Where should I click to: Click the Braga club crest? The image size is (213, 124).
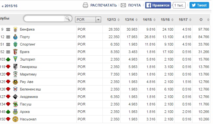click(x=15, y=52)
